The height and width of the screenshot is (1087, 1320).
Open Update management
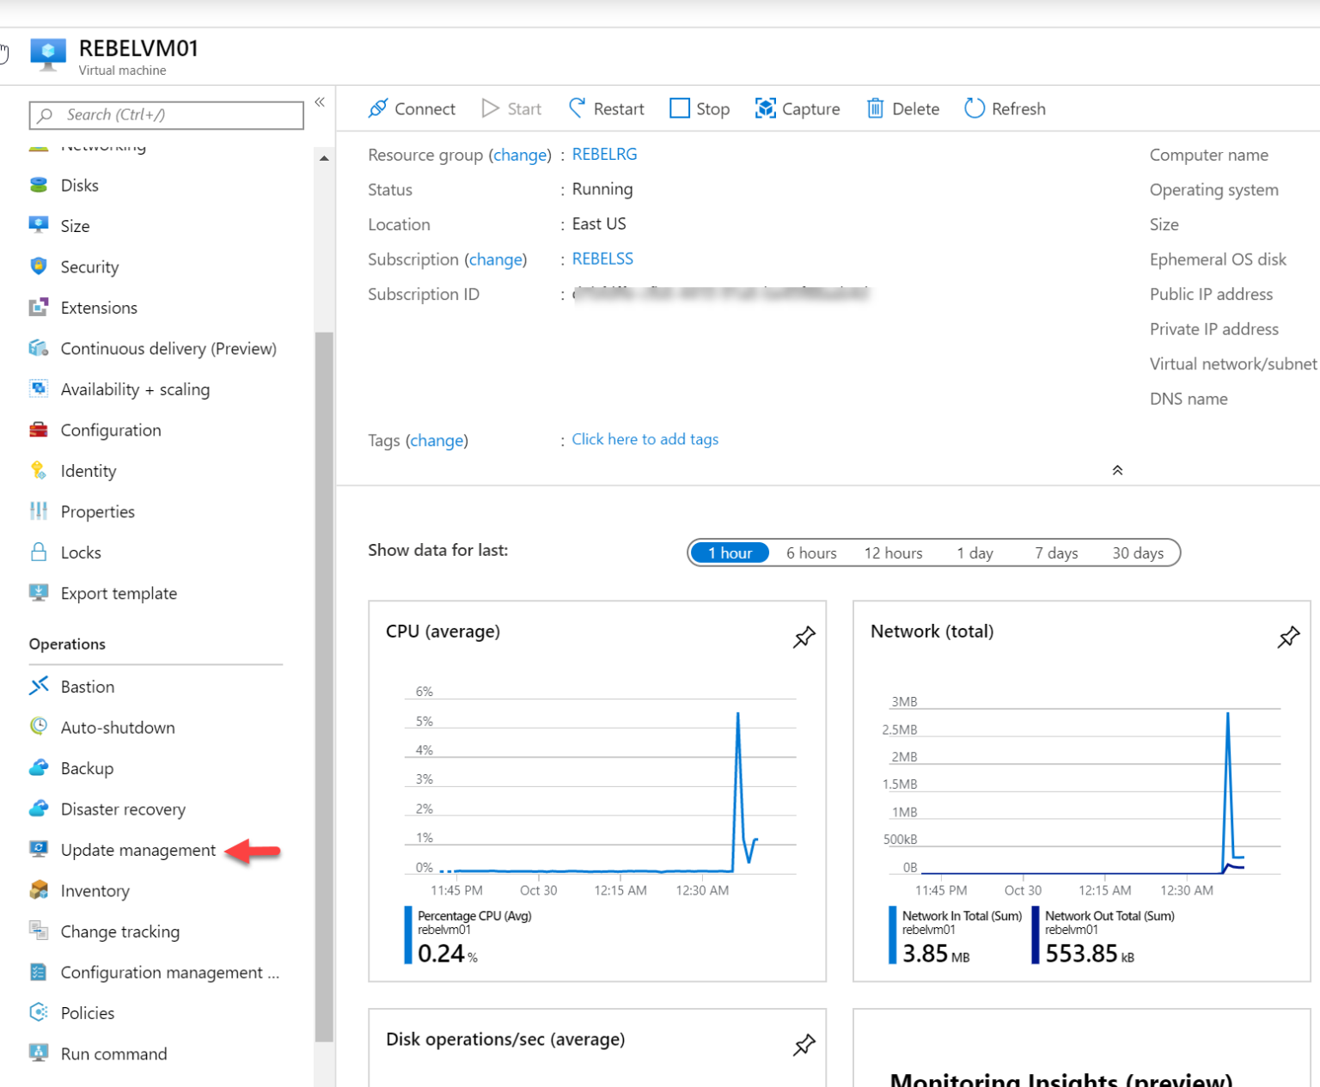[x=137, y=850]
